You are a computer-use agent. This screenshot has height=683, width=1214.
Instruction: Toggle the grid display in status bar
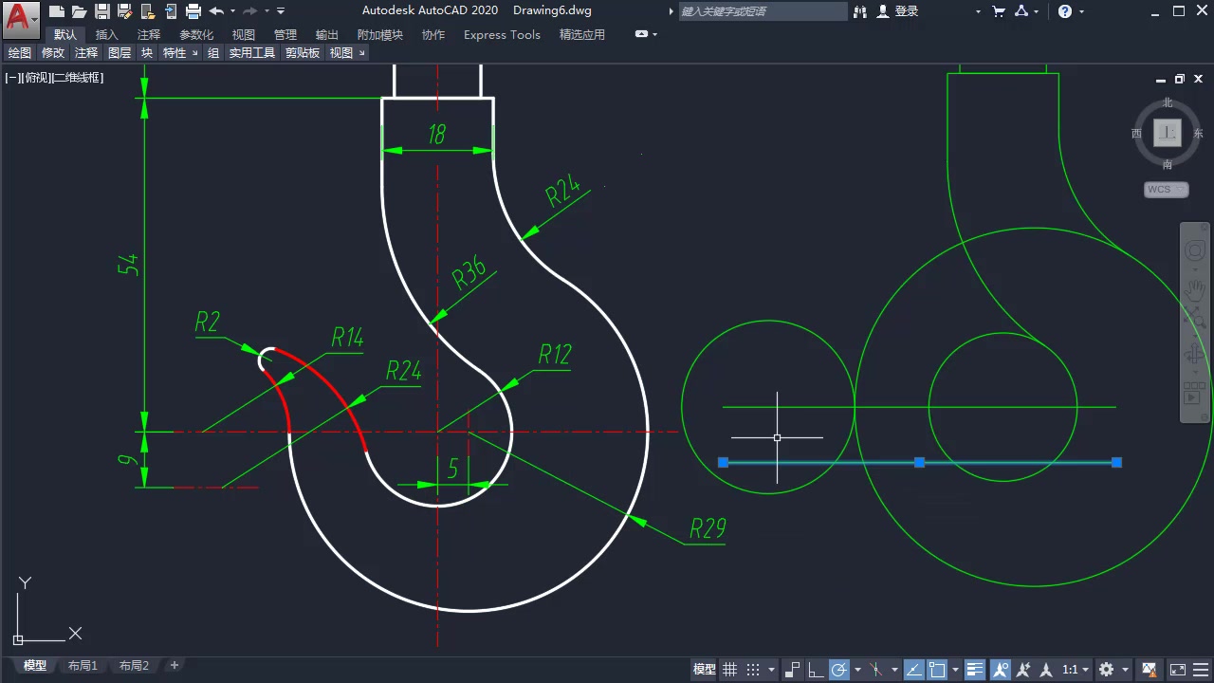pos(729,669)
